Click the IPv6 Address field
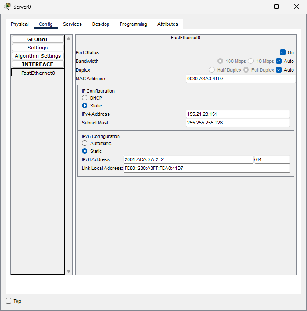Screen dimensions: 307x311 [x=188, y=159]
